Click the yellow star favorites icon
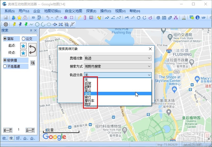Viewport: 212px width, 147px height. coord(19,18)
